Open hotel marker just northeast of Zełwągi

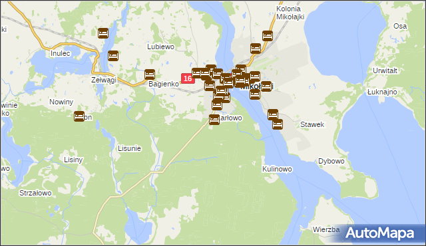click(113, 56)
